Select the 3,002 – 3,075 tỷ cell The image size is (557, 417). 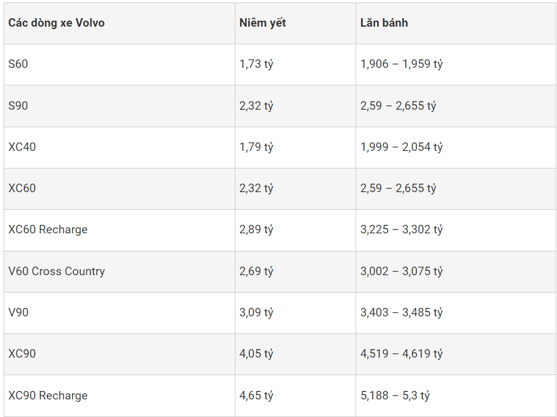[402, 272]
